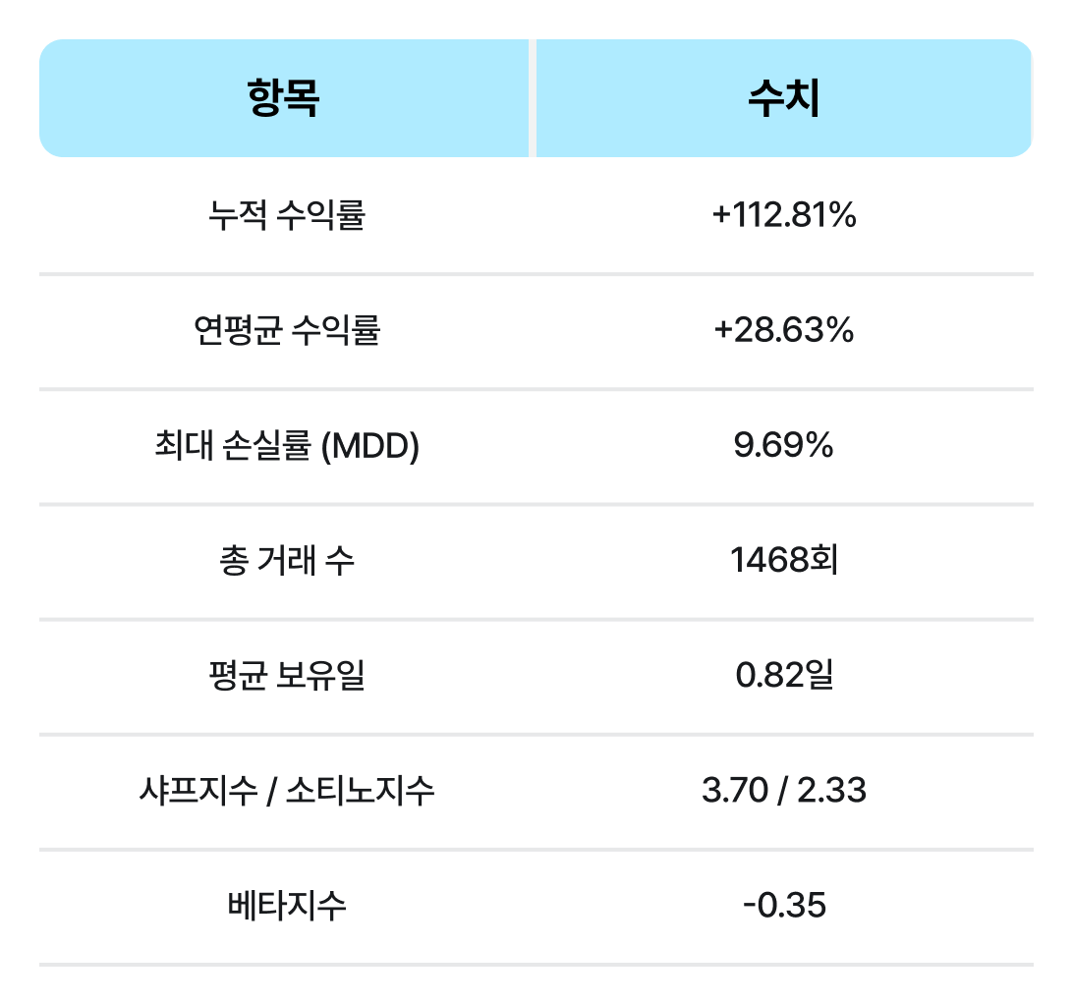This screenshot has width=1073, height=1003.
Task: Select the 샤프지수 / 소티노지수 label
Action: pos(287,790)
